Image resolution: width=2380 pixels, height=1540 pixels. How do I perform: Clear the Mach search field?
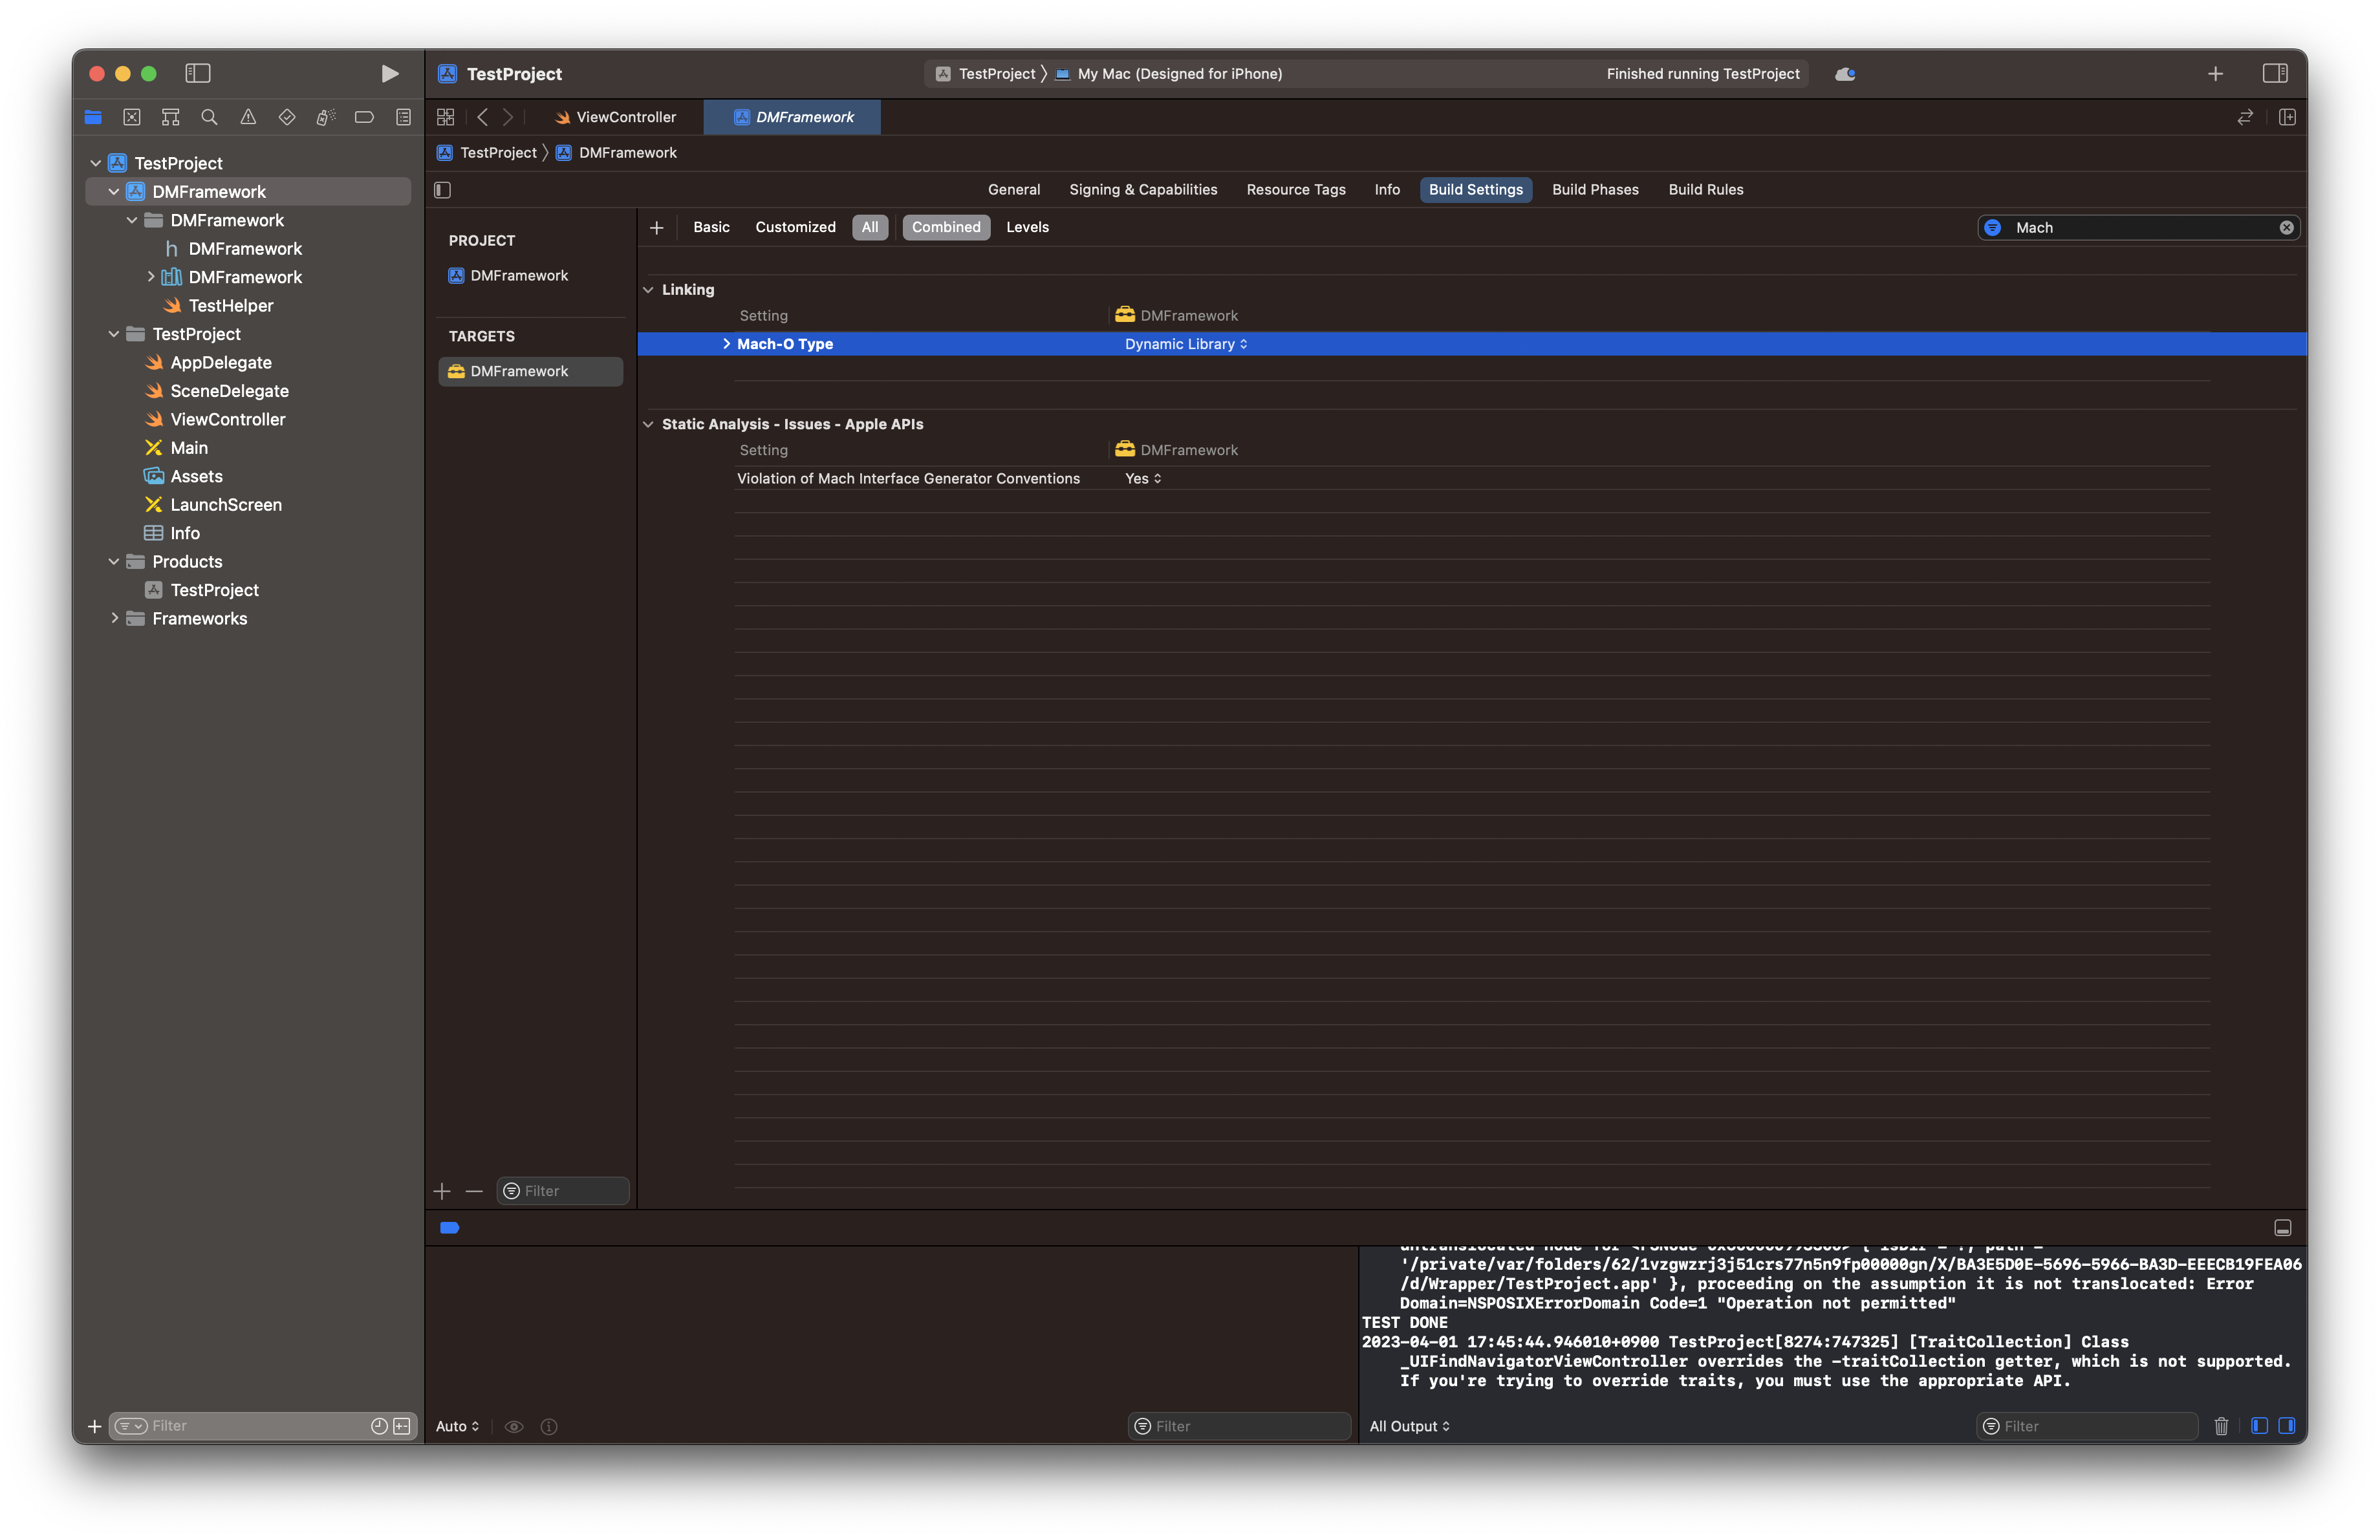pyautogui.click(x=2286, y=228)
